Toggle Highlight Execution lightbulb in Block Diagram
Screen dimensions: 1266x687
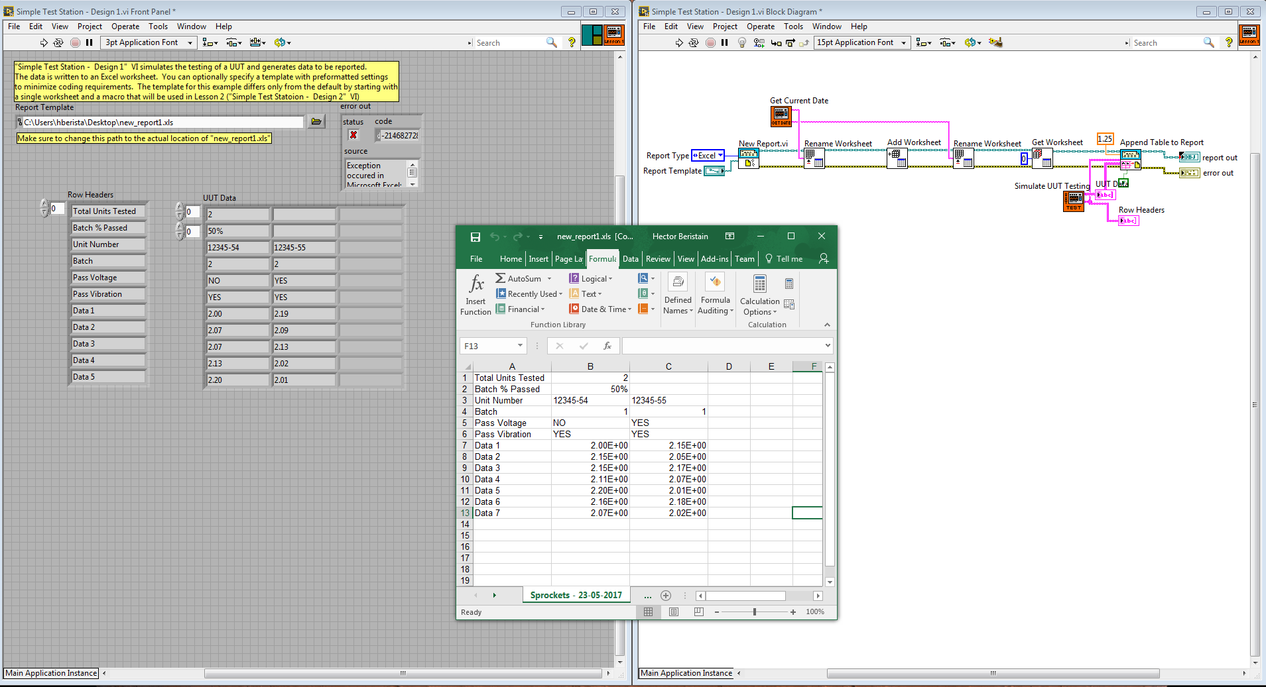pyautogui.click(x=742, y=42)
